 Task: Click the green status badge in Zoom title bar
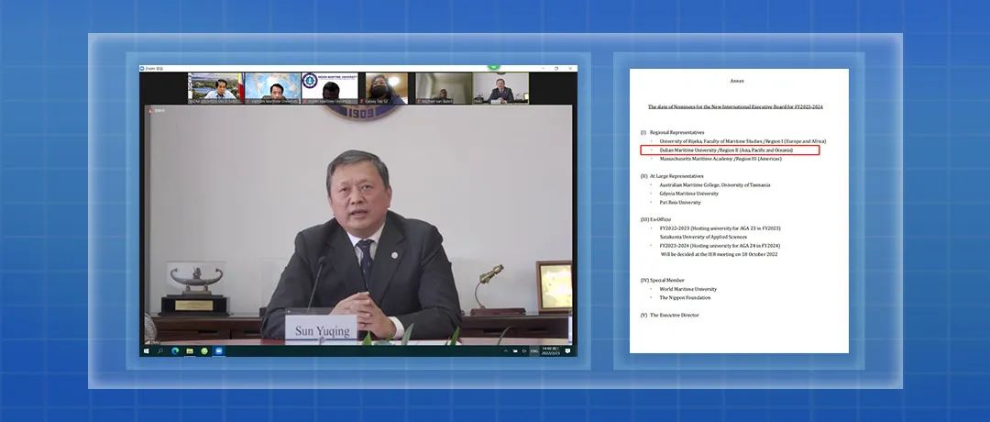(x=493, y=67)
